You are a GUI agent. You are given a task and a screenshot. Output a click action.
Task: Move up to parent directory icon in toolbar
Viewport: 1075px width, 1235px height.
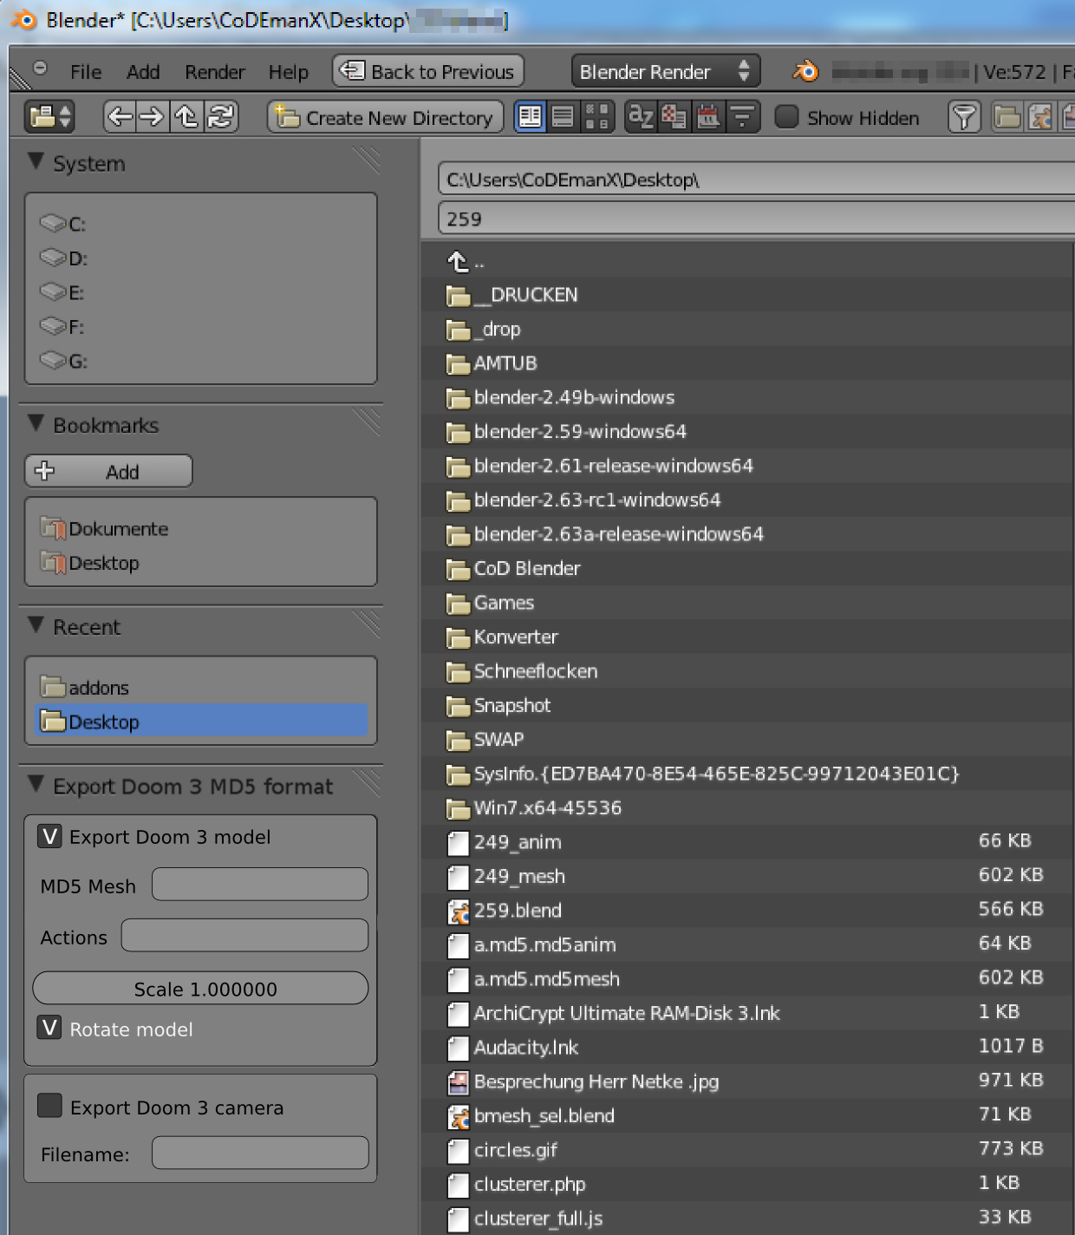pos(186,116)
